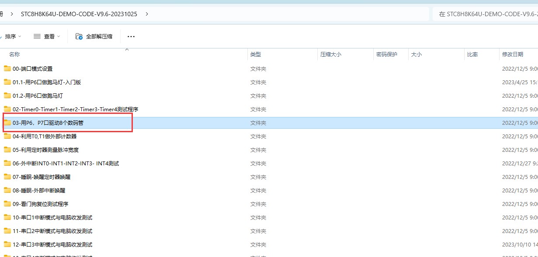Click the extract-all folder icon in toolbar
538x257 pixels.
click(x=79, y=37)
